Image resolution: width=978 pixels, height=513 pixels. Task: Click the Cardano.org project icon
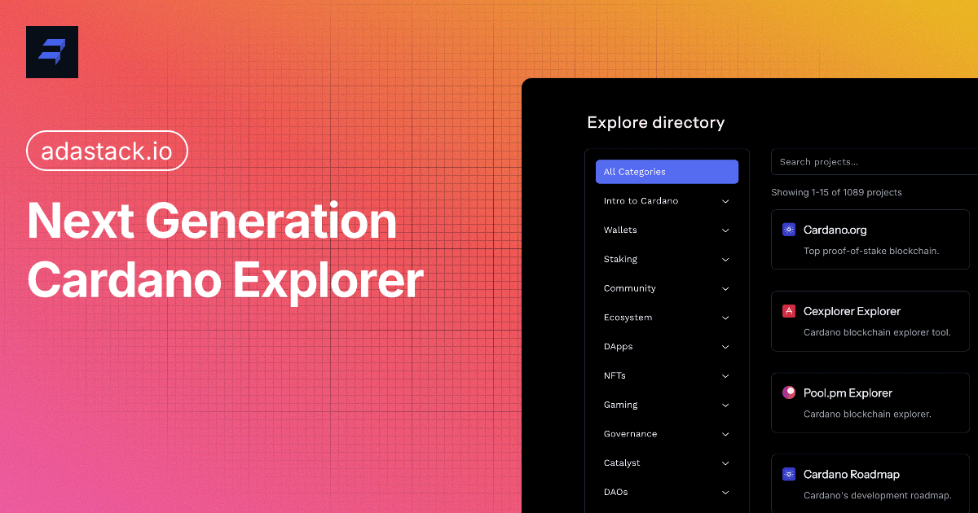pyautogui.click(x=788, y=230)
